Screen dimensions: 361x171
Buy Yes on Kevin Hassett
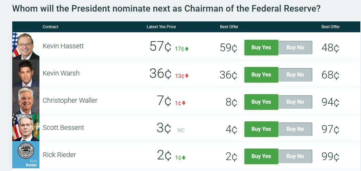(261, 48)
